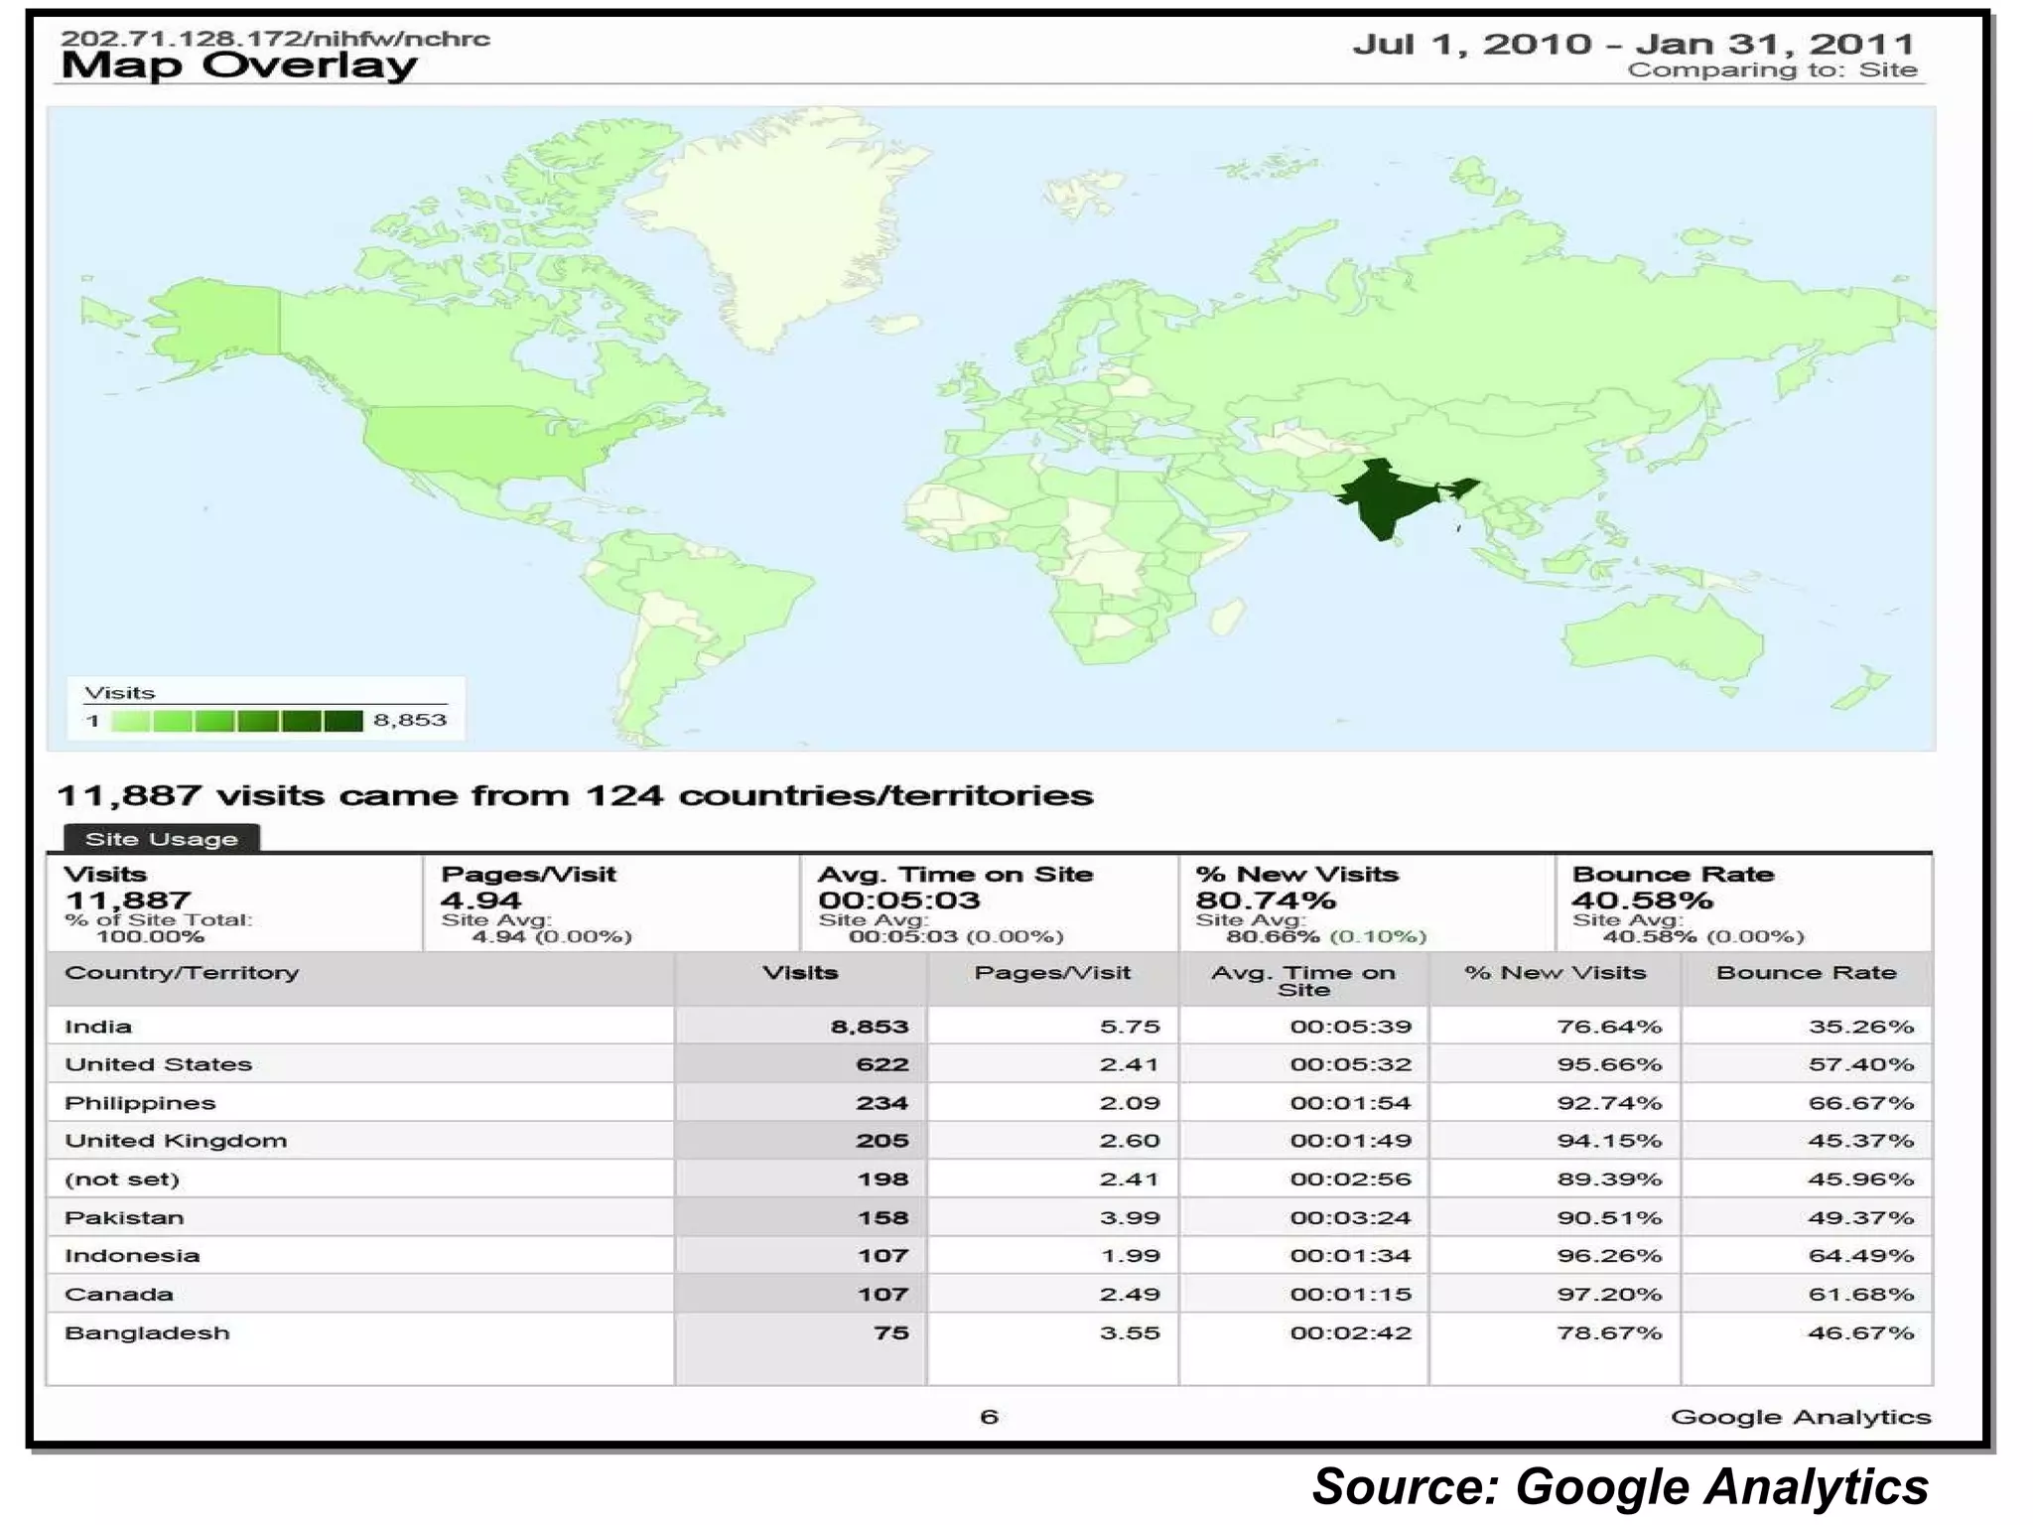The width and height of the screenshot is (2033, 1525).
Task: Click Philippines bounce rate 66.67%
Action: pyautogui.click(x=1861, y=1103)
